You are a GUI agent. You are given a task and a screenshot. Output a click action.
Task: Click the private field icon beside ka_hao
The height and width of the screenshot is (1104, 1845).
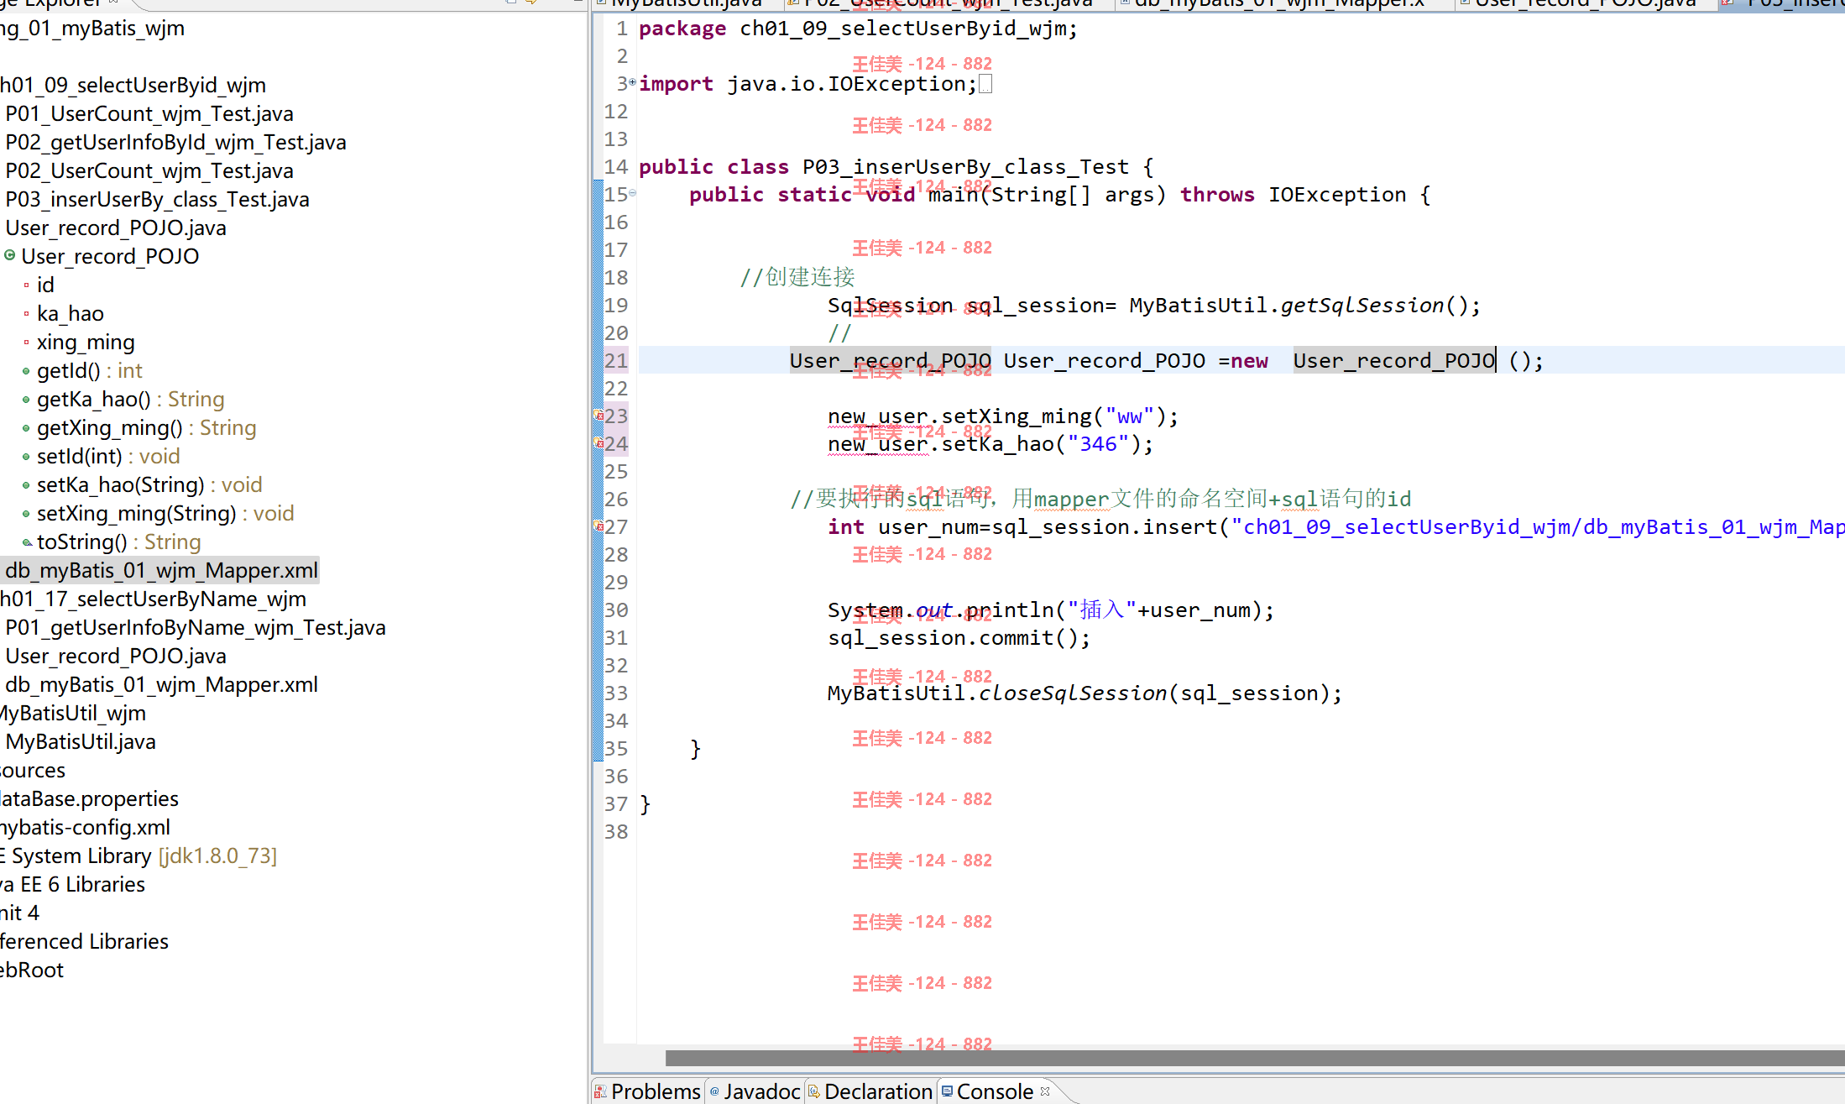(26, 313)
